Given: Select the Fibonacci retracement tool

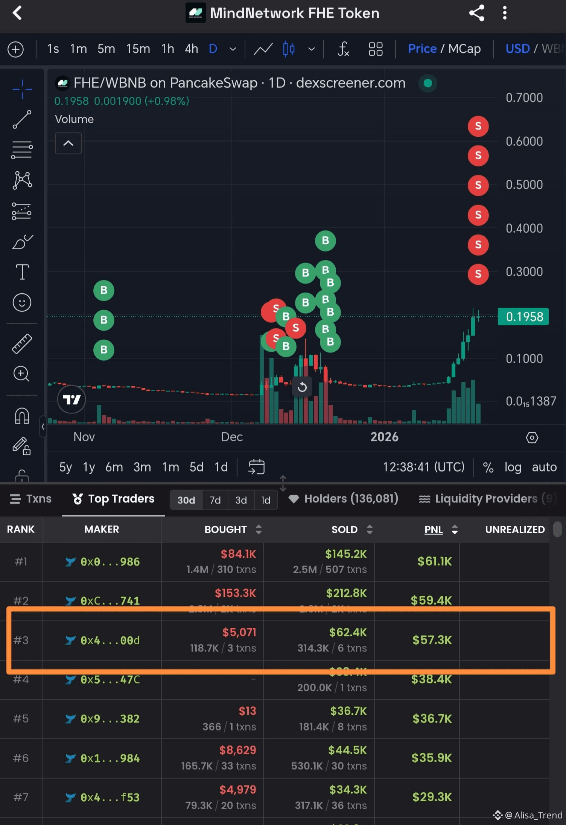Looking at the screenshot, I should tap(22, 150).
